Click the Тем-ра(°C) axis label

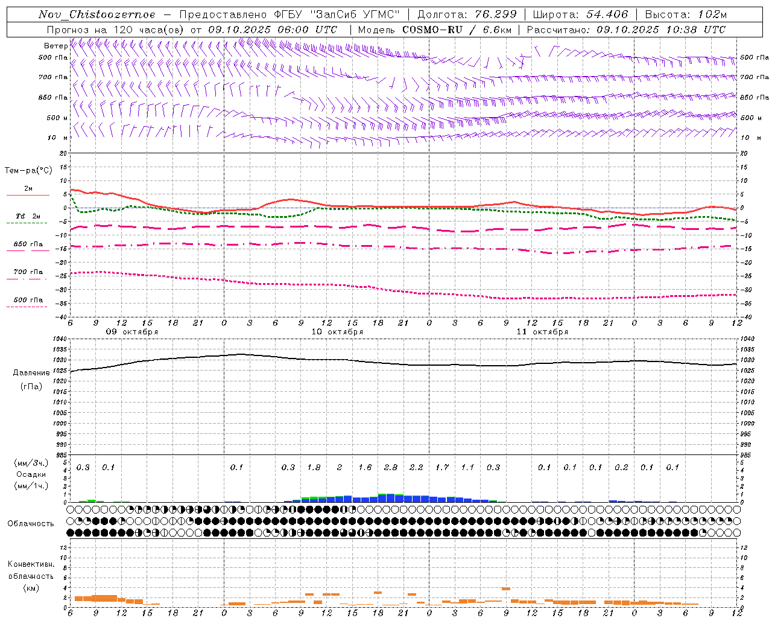click(x=28, y=171)
